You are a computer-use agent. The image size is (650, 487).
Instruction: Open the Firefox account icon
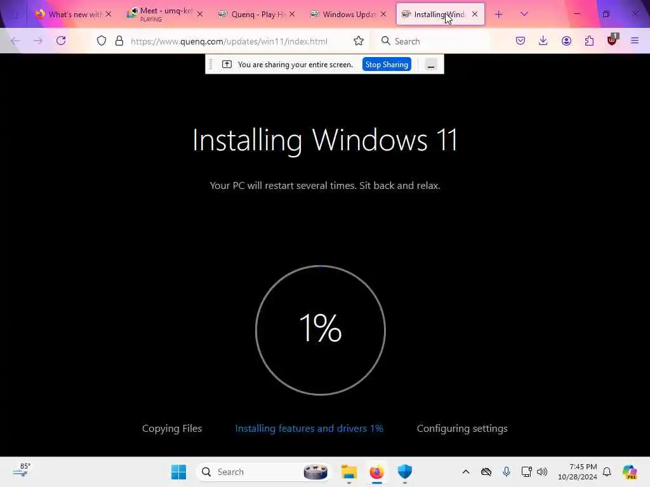coord(566,41)
